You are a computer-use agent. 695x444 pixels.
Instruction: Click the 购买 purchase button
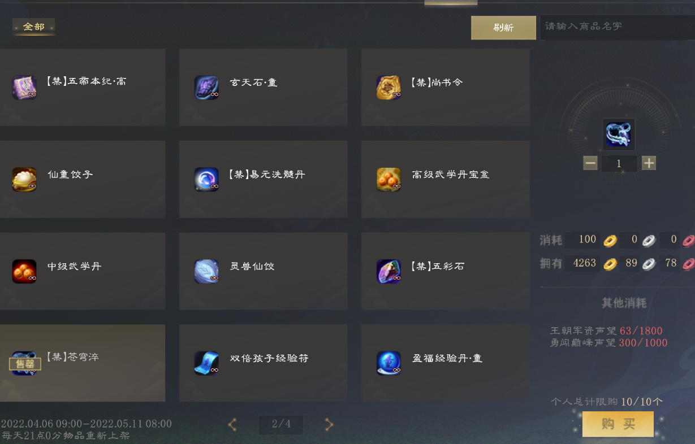tap(618, 424)
